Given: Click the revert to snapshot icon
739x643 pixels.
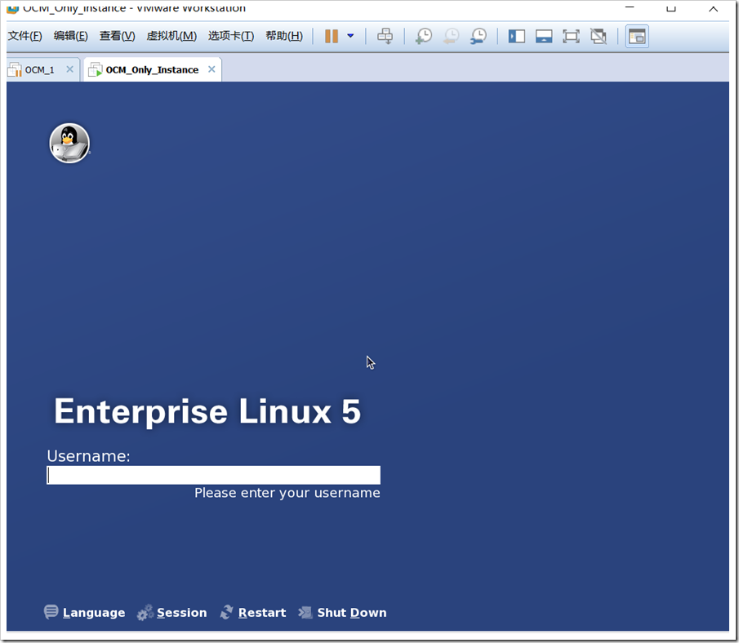Looking at the screenshot, I should point(451,36).
